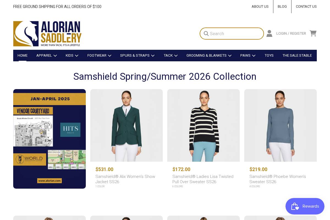
Task: Expand Spurs & Straps menu
Action: (137, 56)
